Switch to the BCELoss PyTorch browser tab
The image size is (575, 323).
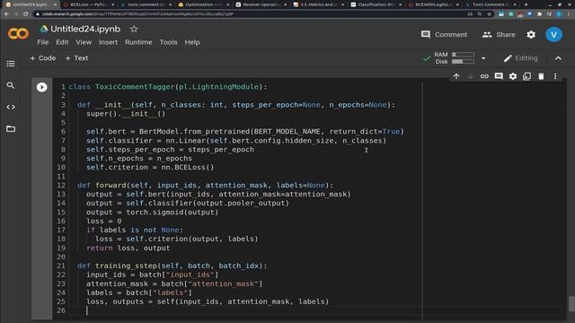88,4
